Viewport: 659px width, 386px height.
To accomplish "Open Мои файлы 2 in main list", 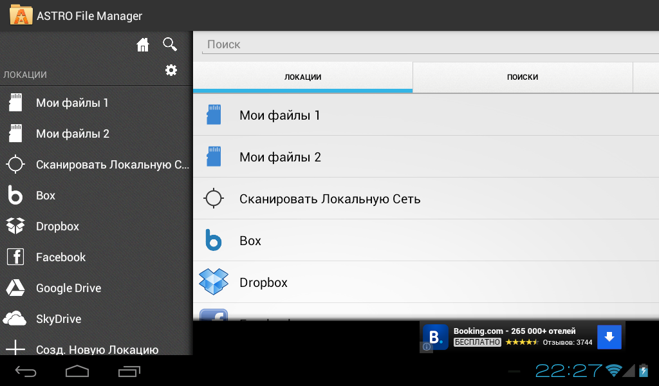I will 426,156.
